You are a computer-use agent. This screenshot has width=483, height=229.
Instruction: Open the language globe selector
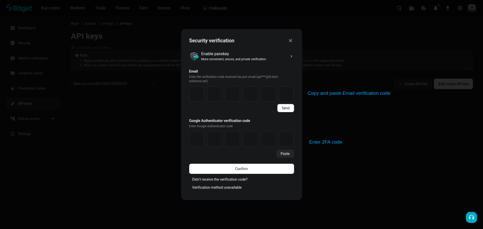(459, 8)
